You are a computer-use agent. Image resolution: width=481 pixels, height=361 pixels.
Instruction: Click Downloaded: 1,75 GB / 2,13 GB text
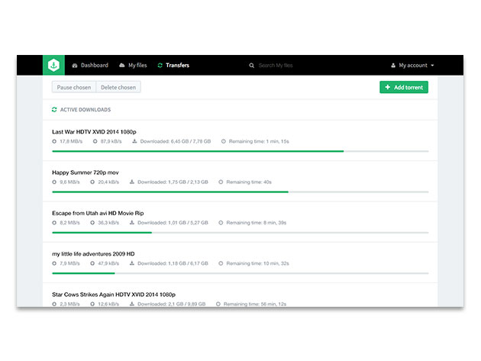click(173, 182)
